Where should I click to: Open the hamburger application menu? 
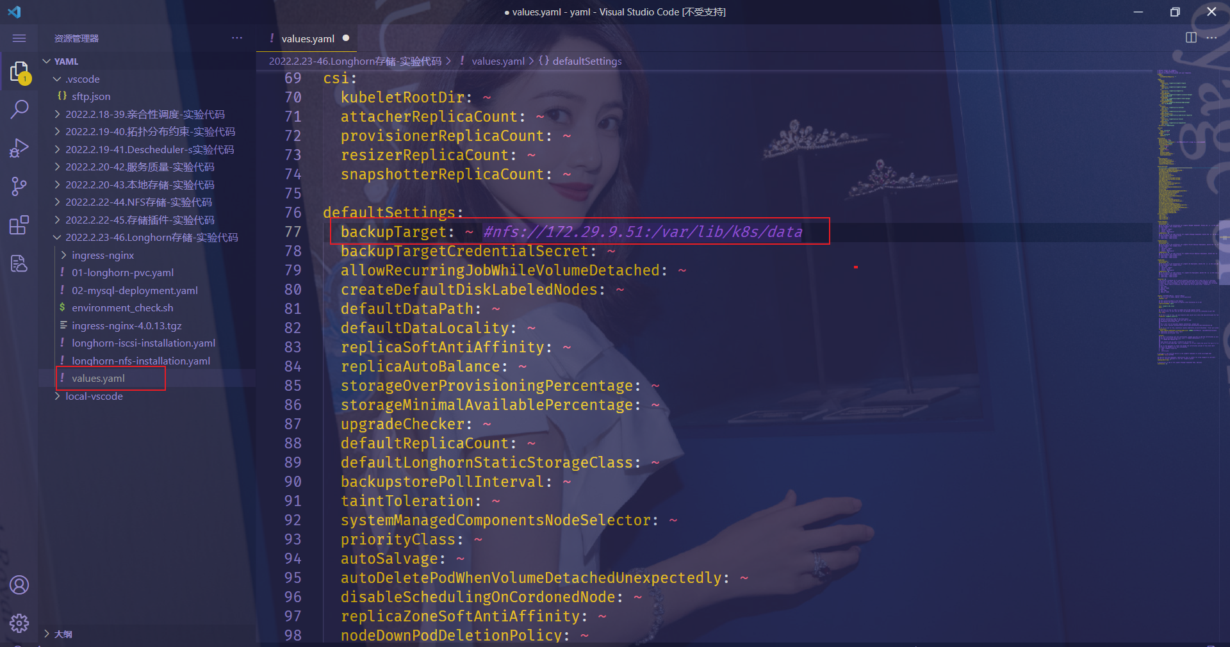click(x=19, y=38)
